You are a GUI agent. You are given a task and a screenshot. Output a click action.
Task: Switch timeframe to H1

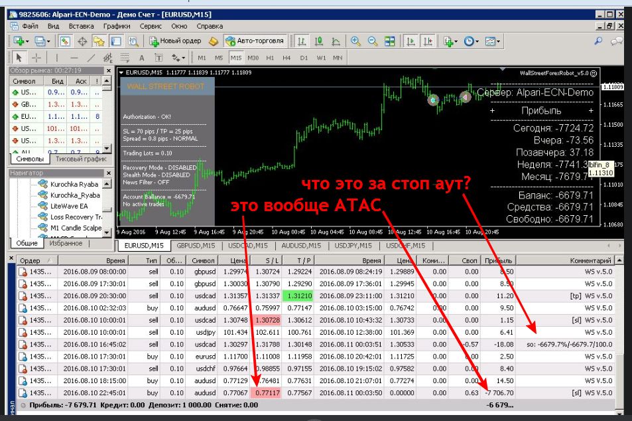[270, 58]
